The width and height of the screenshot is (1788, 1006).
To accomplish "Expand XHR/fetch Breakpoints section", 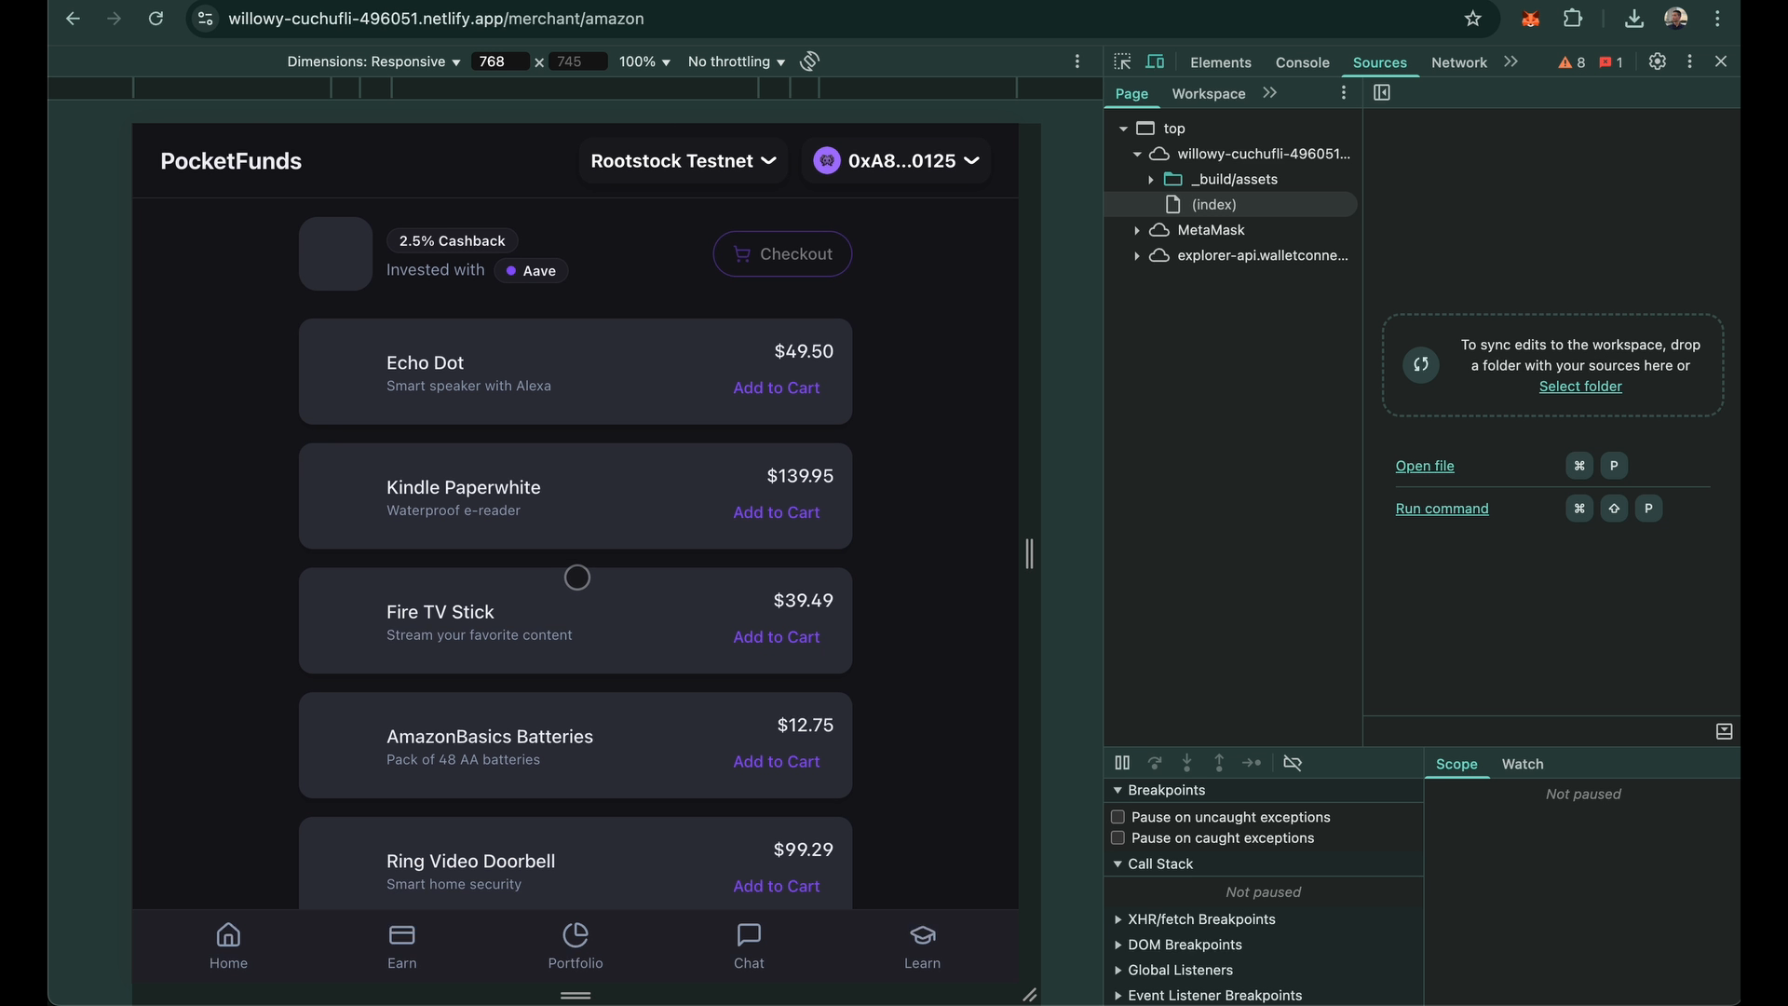I will [x=1117, y=919].
